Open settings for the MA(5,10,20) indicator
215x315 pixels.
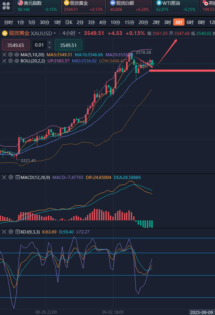pyautogui.click(x=11, y=54)
